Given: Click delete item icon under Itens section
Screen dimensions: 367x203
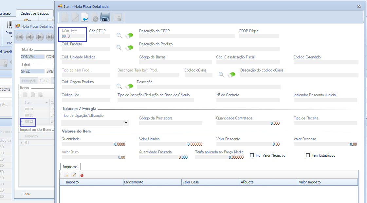Looking at the screenshot, I should pos(41,95).
